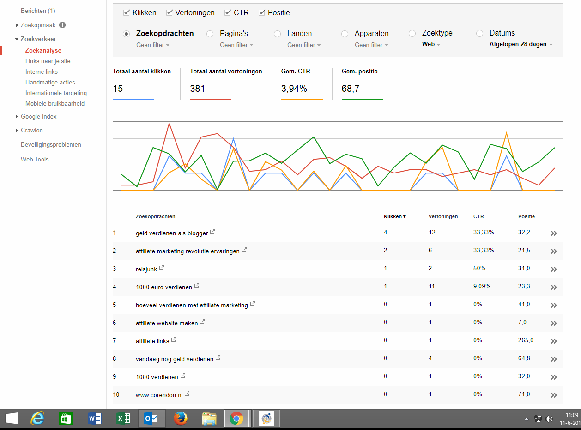This screenshot has width=581, height=430.
Task: Open the Windows Start menu
Action: [12, 418]
